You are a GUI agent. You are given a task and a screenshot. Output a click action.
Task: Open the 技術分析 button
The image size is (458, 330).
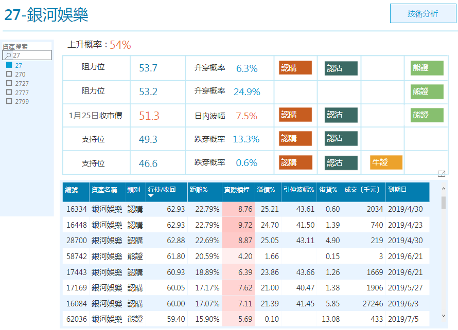[422, 13]
